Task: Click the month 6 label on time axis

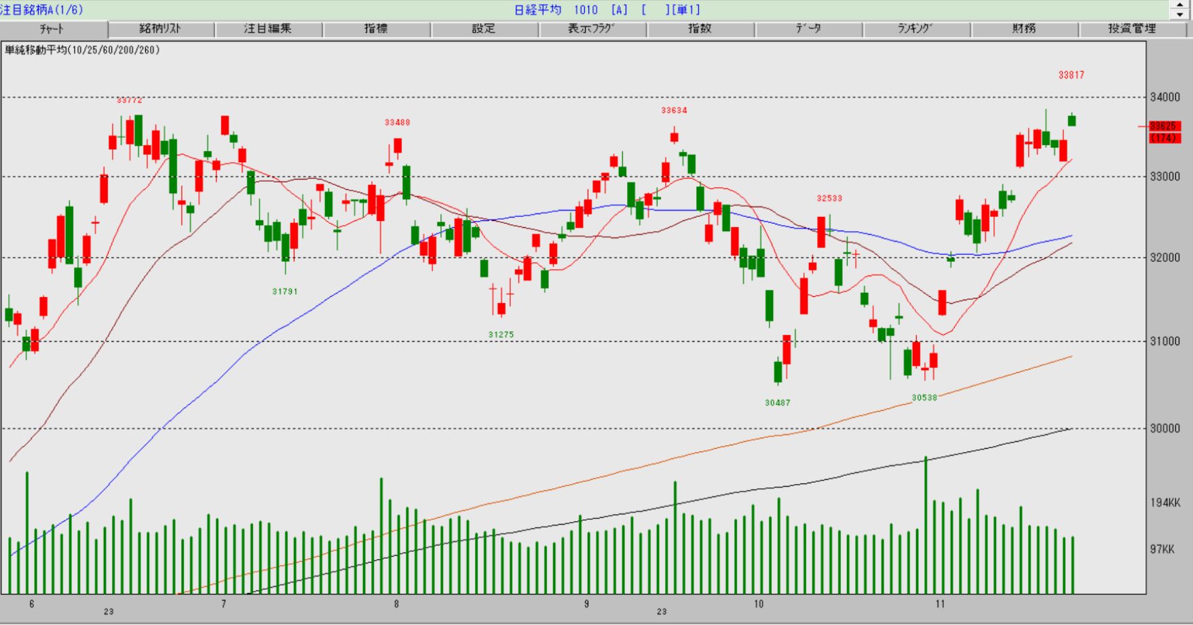Action: tap(32, 603)
